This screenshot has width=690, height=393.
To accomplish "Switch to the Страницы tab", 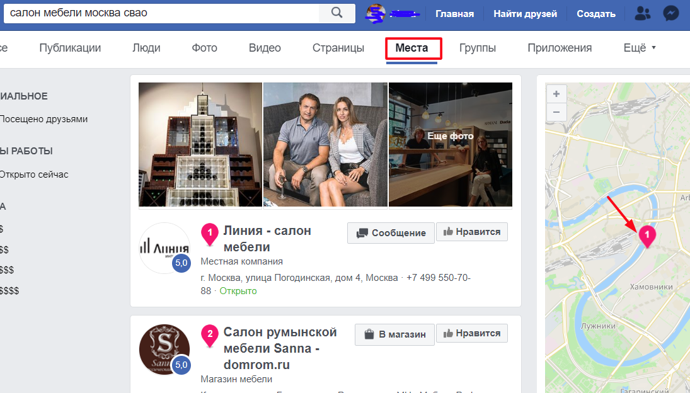I will (338, 47).
